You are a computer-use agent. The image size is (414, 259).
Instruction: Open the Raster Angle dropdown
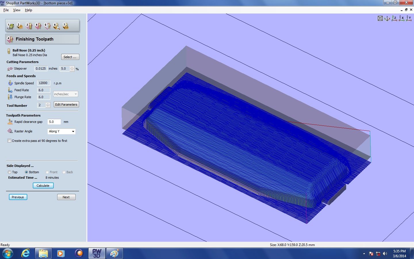[x=73, y=131]
